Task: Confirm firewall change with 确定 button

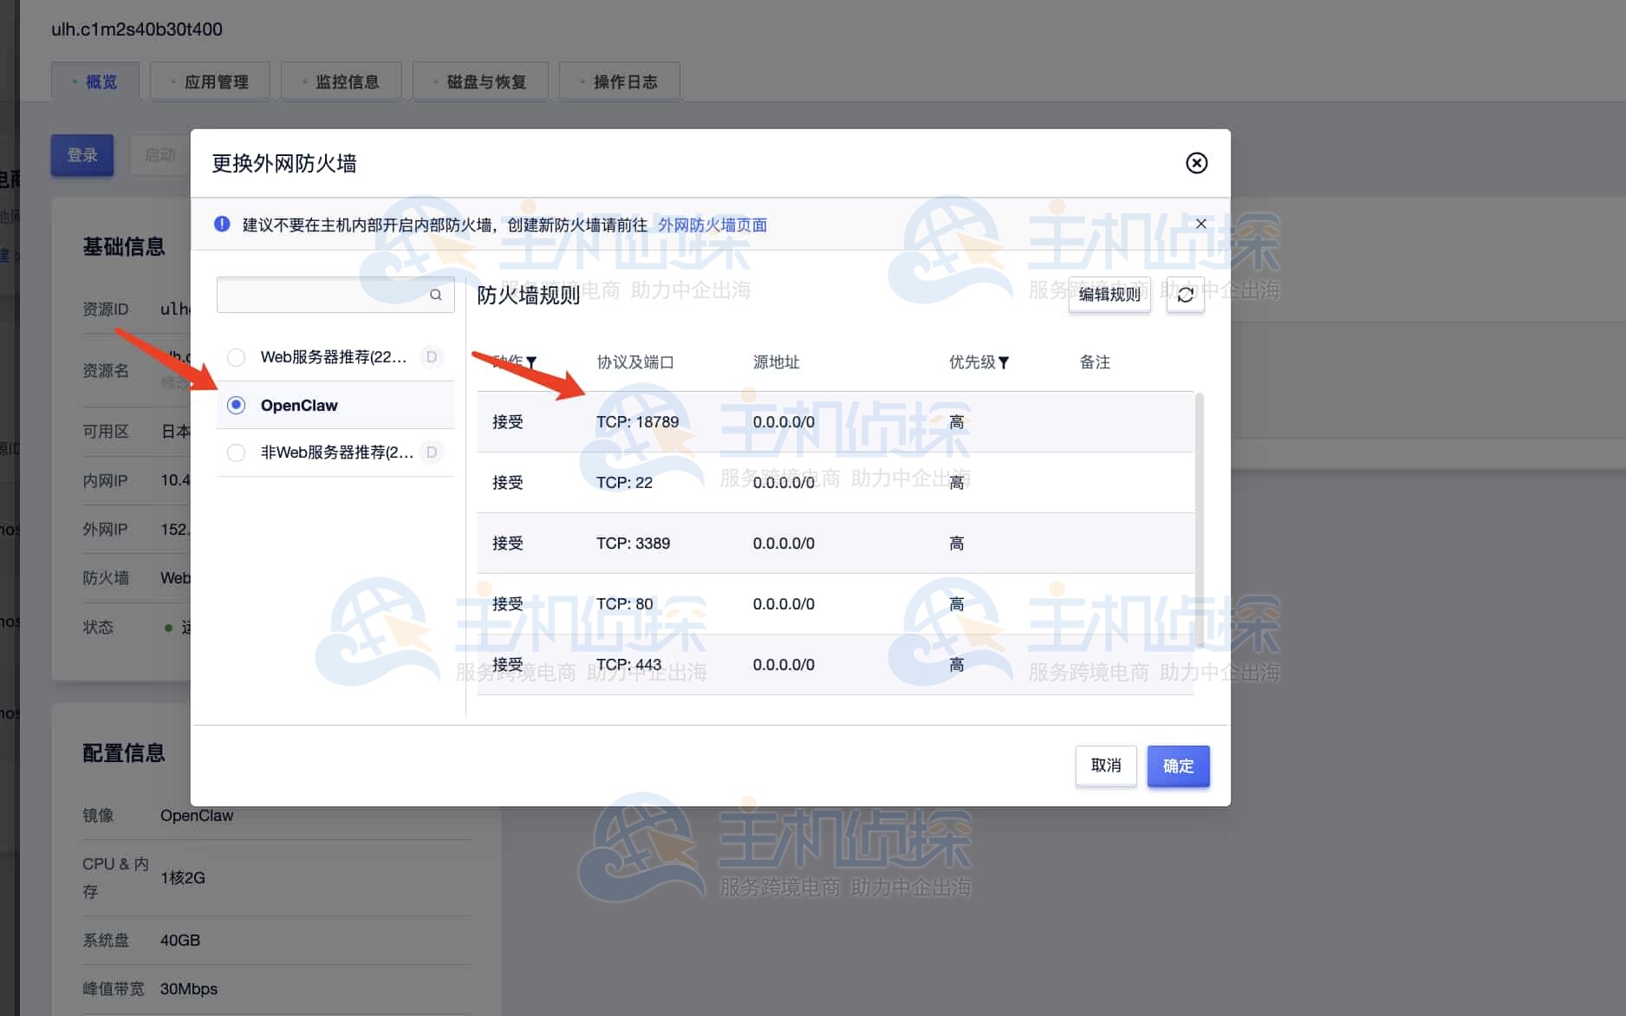Action: [x=1178, y=766]
